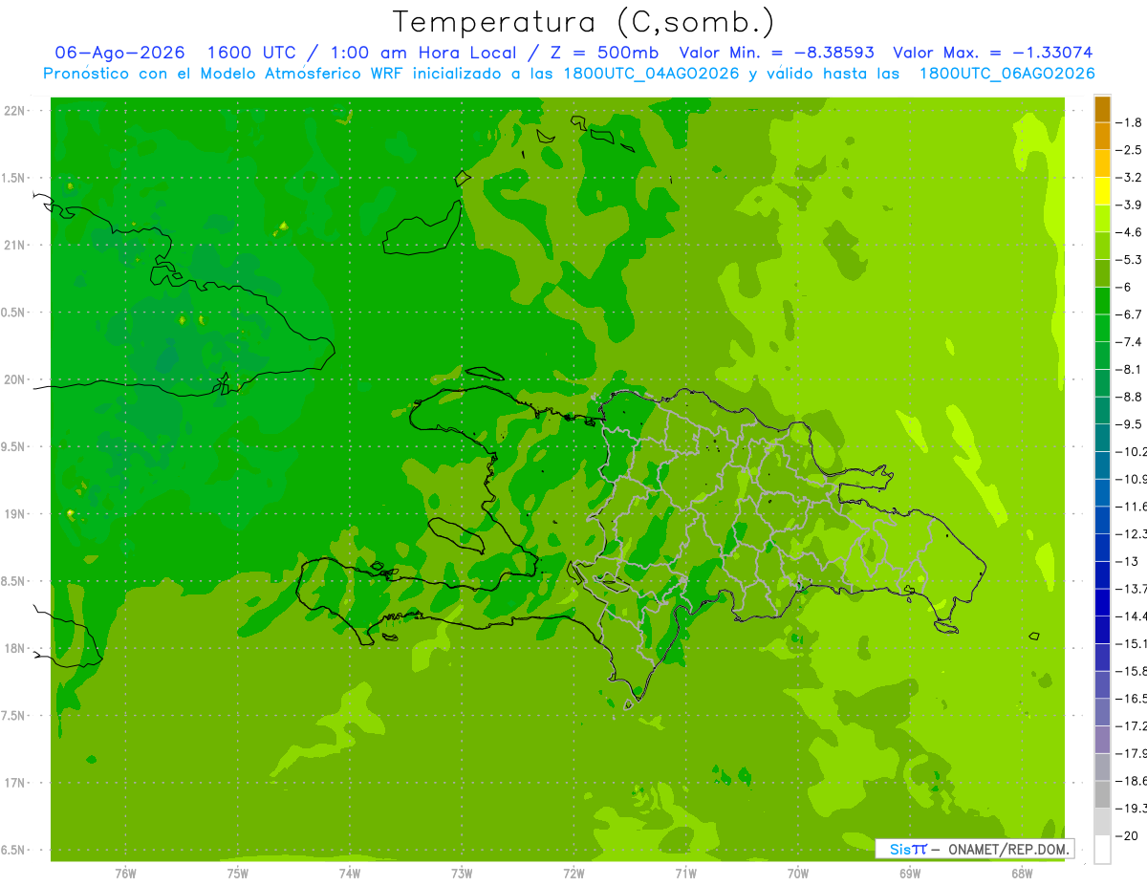The height and width of the screenshot is (886, 1147).
Task: Click the "71W" longitude label
Action: [685, 874]
